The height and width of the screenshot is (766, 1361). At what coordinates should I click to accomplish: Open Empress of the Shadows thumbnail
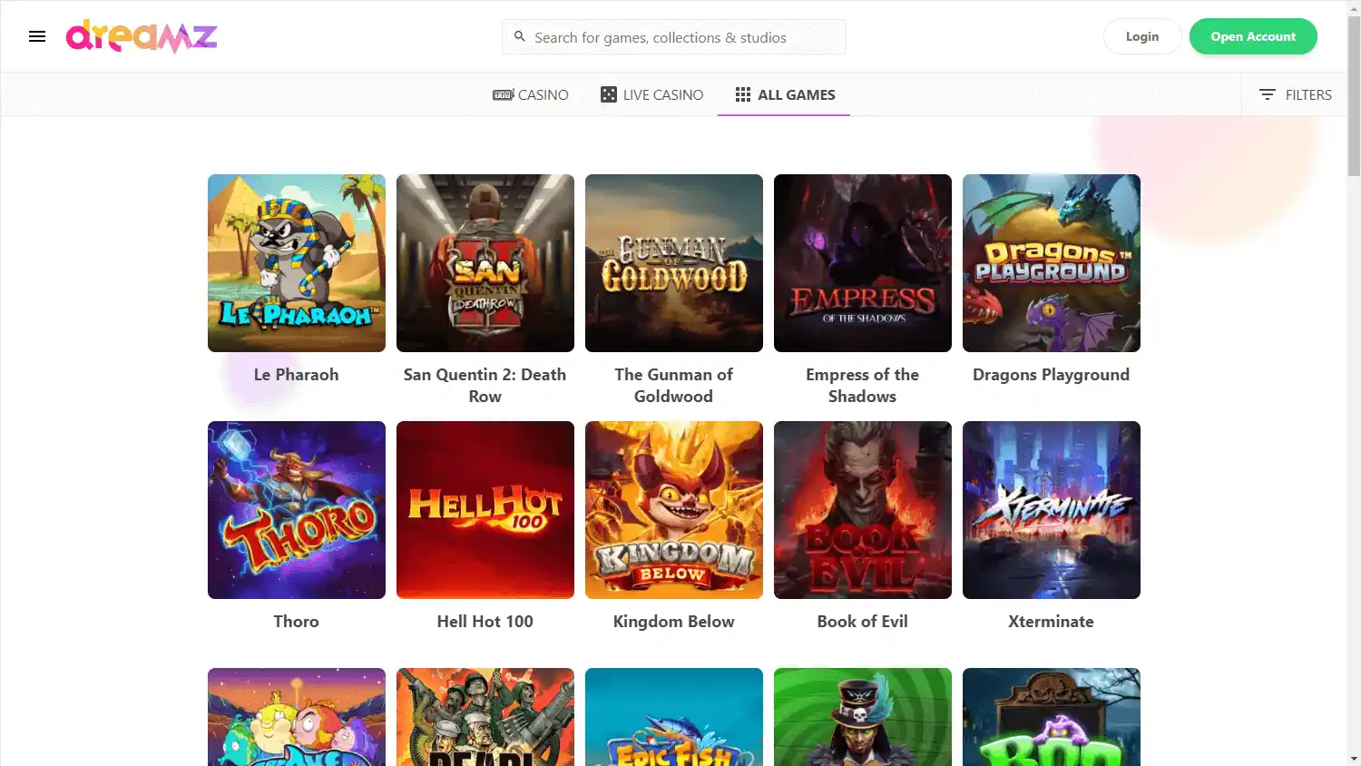tap(863, 263)
